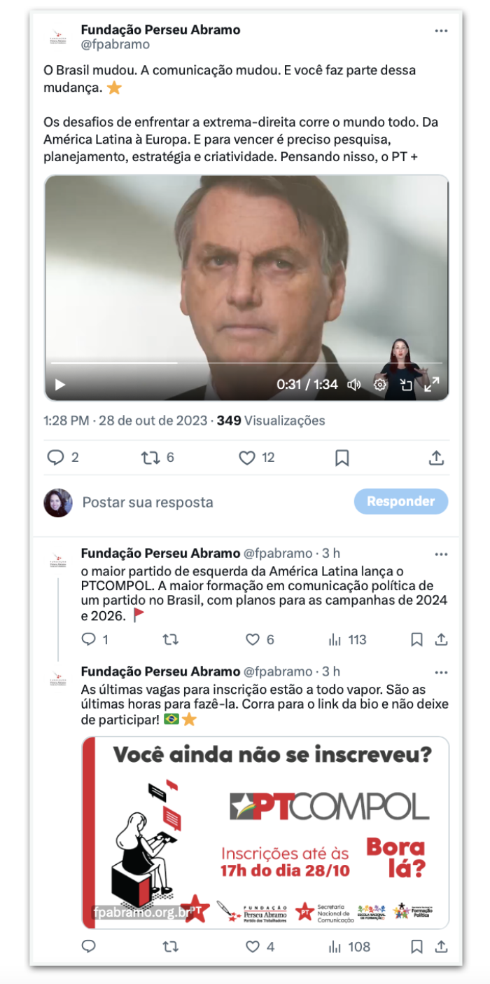This screenshot has height=984, width=490.
Task: View analytics showing 113 views
Action: [348, 639]
